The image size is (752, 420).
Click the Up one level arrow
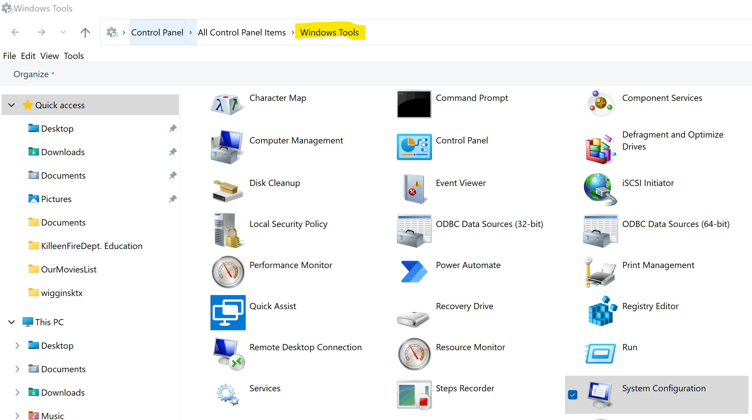click(85, 32)
